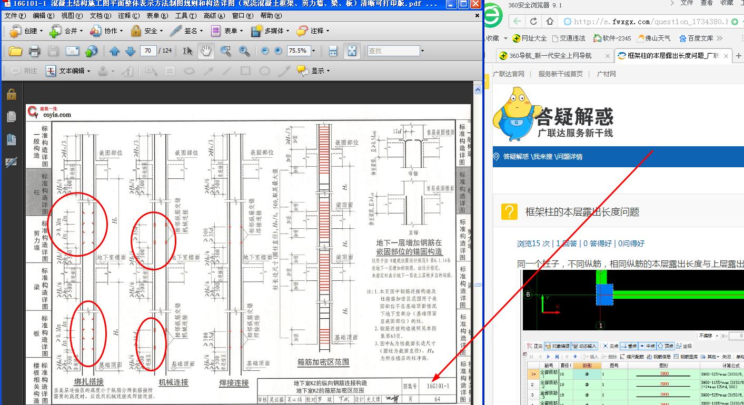Toggle 对象捕捉 object snap
This screenshot has height=405, width=744.
(x=557, y=346)
